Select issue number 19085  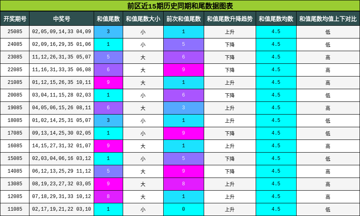[x=15, y=108]
